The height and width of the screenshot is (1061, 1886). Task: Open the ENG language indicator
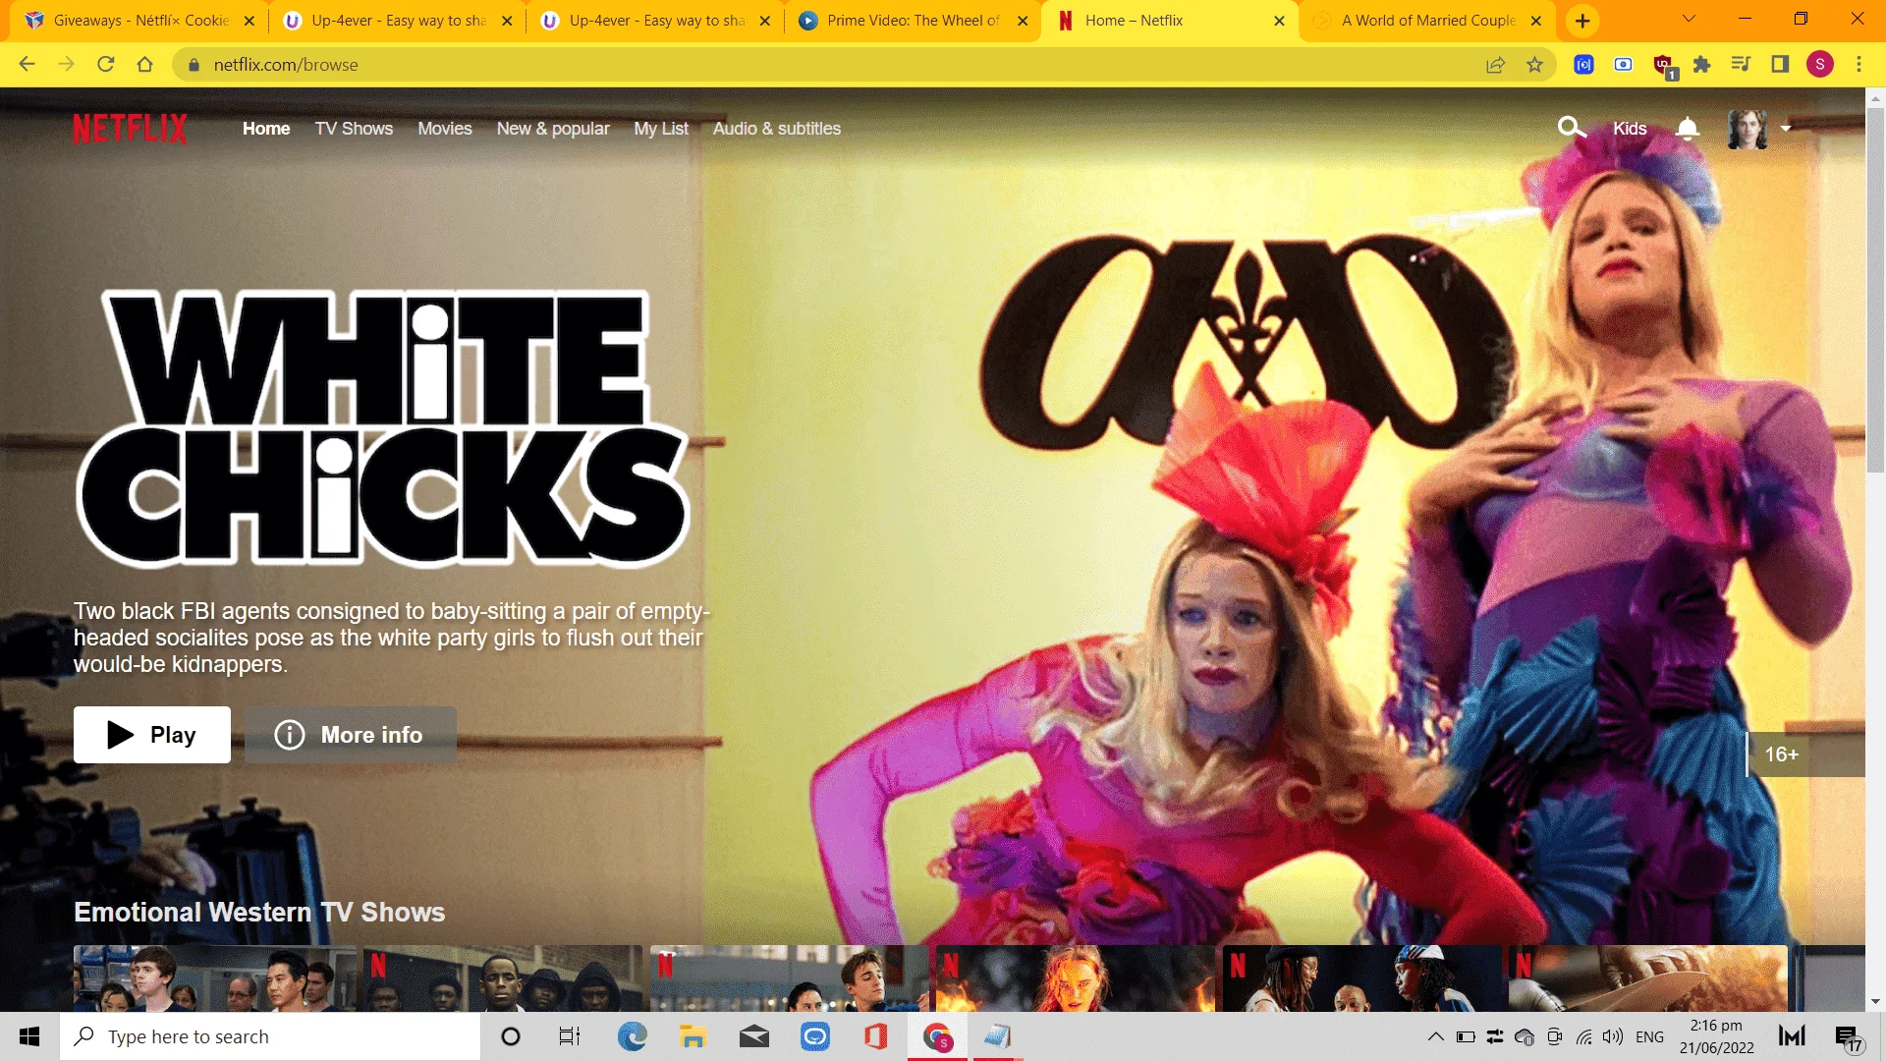tap(1649, 1036)
